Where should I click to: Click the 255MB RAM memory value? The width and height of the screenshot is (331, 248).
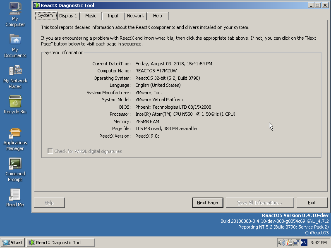tap(147, 122)
